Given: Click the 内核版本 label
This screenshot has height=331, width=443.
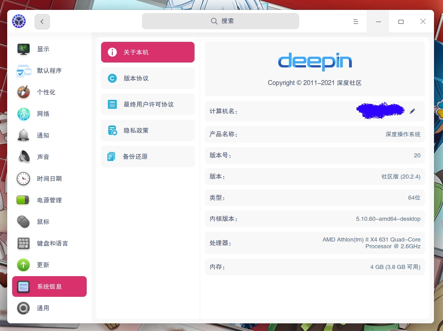Looking at the screenshot, I should 223,219.
